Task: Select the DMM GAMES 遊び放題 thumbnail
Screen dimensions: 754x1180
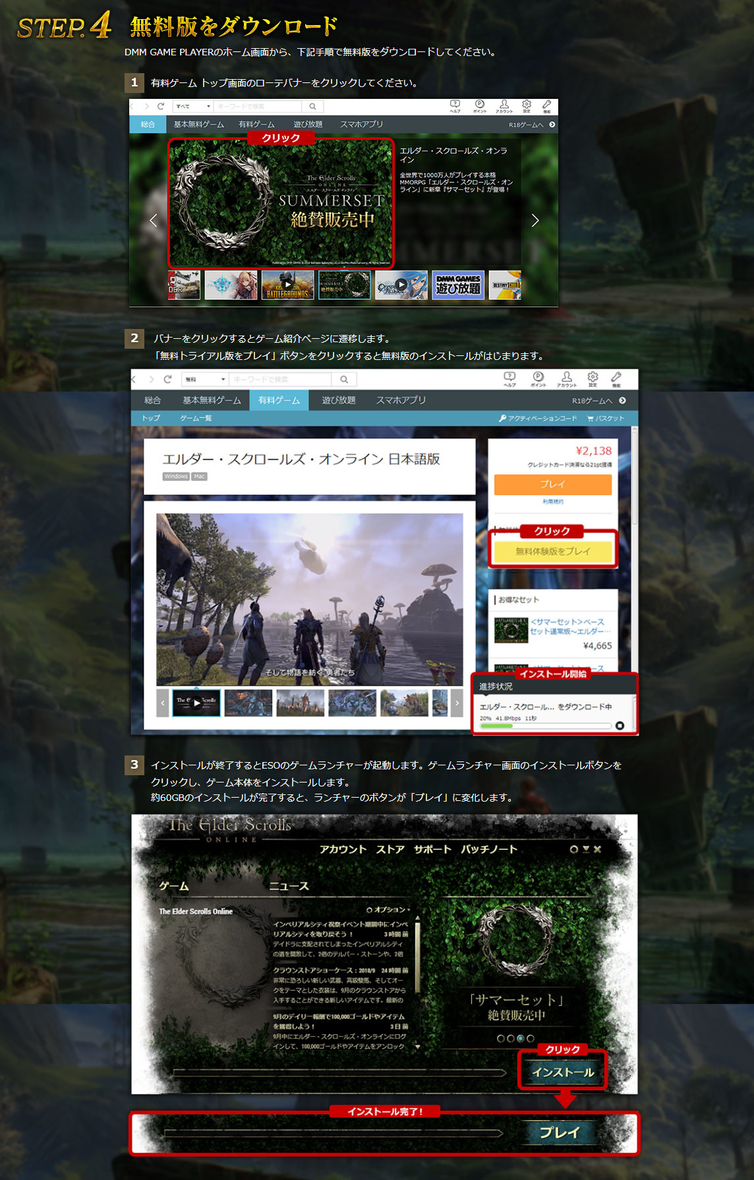Action: coord(458,285)
